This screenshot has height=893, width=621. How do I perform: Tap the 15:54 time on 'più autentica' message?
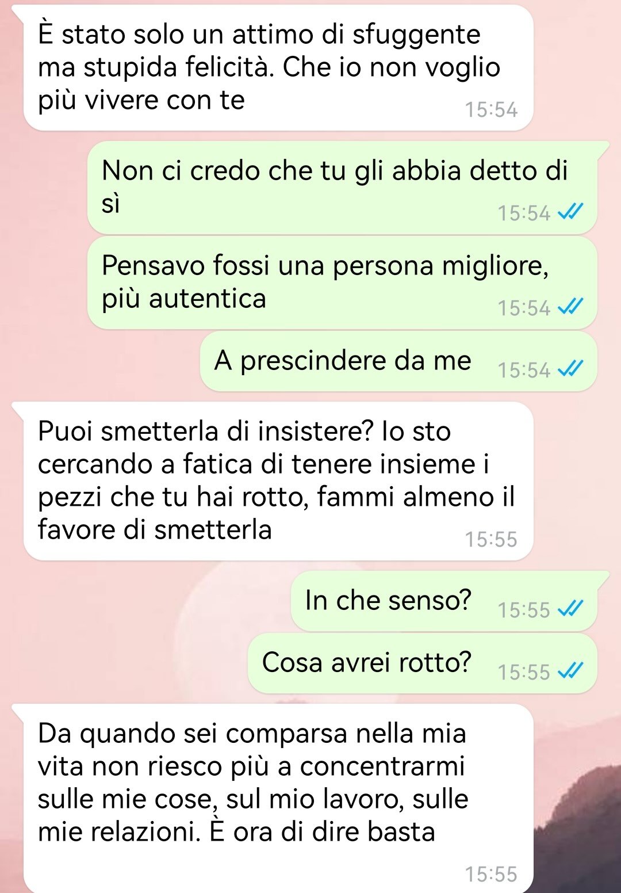tap(524, 308)
